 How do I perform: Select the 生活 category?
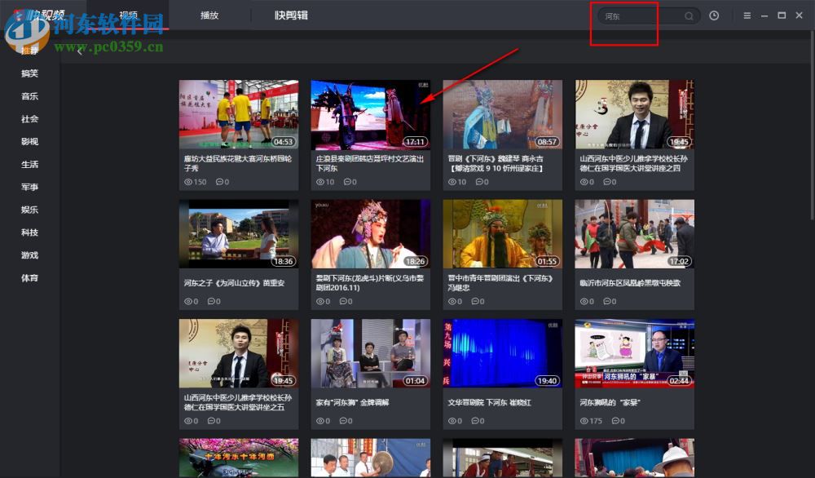pyautogui.click(x=29, y=164)
